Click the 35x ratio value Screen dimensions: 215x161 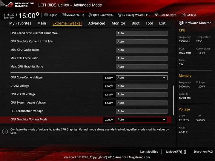181,64
